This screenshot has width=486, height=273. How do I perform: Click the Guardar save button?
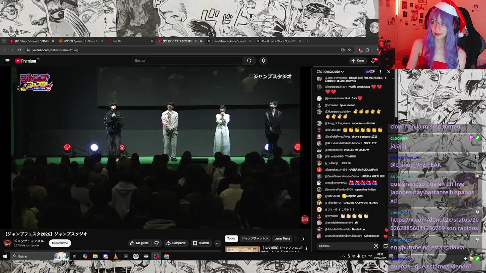point(201,243)
